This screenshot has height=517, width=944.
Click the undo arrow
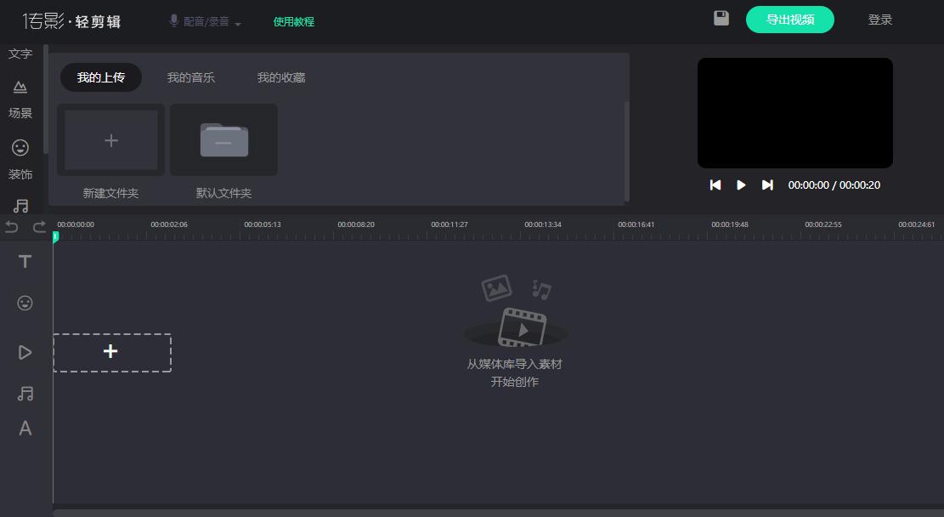tap(11, 227)
